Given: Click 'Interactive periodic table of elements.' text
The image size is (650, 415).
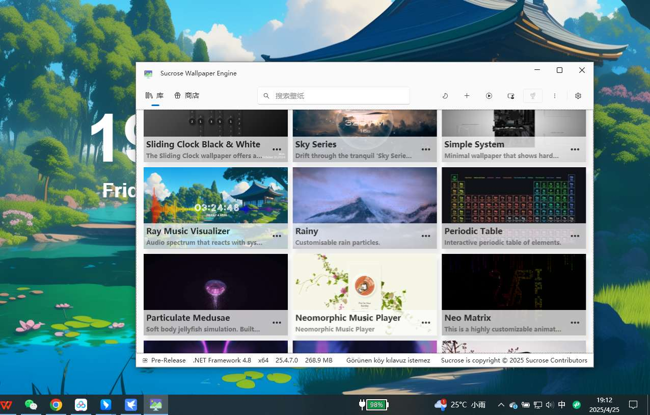Looking at the screenshot, I should [x=503, y=243].
